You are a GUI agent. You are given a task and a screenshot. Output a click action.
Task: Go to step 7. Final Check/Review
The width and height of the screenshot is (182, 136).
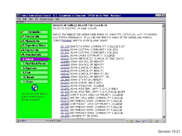(x=34, y=64)
